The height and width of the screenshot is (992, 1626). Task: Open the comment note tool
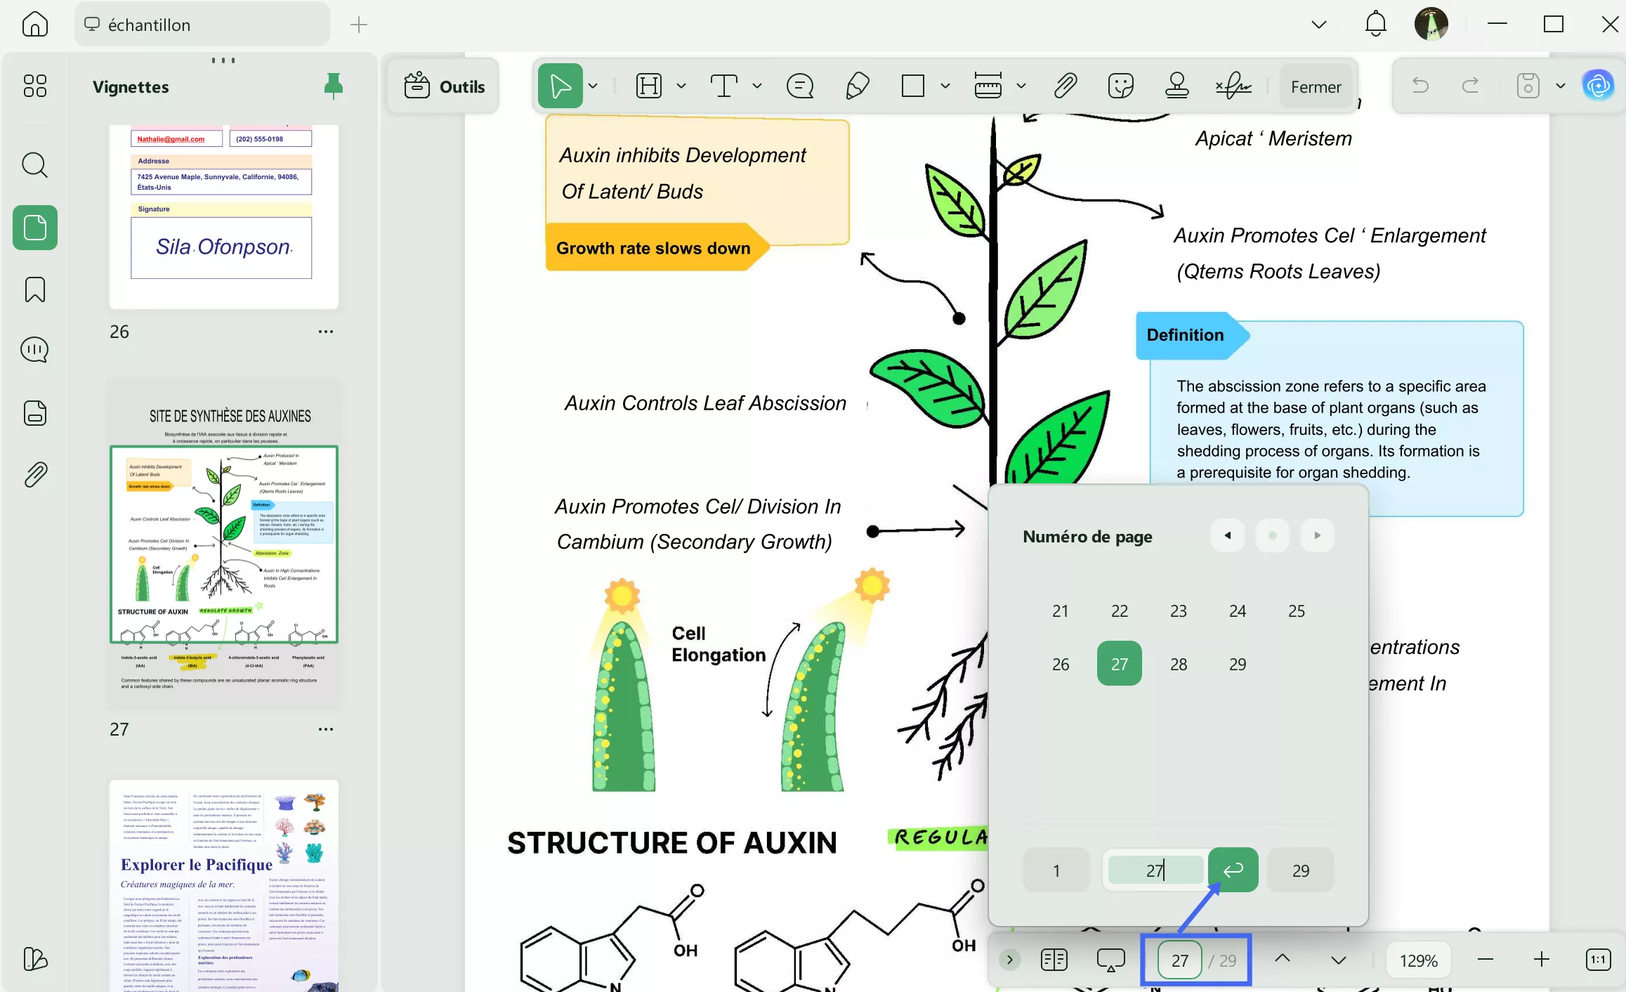(800, 86)
